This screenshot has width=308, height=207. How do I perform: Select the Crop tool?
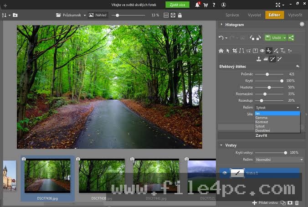(235, 51)
